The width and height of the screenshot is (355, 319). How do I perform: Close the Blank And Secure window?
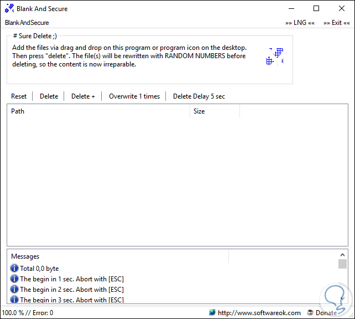click(342, 9)
